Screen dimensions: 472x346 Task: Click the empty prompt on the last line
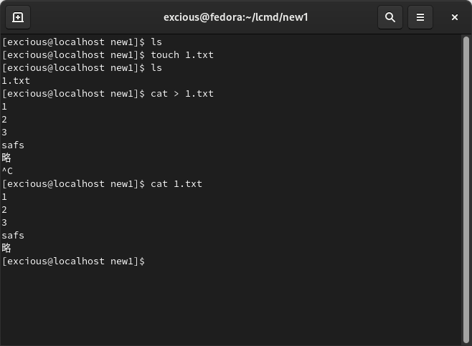73,261
